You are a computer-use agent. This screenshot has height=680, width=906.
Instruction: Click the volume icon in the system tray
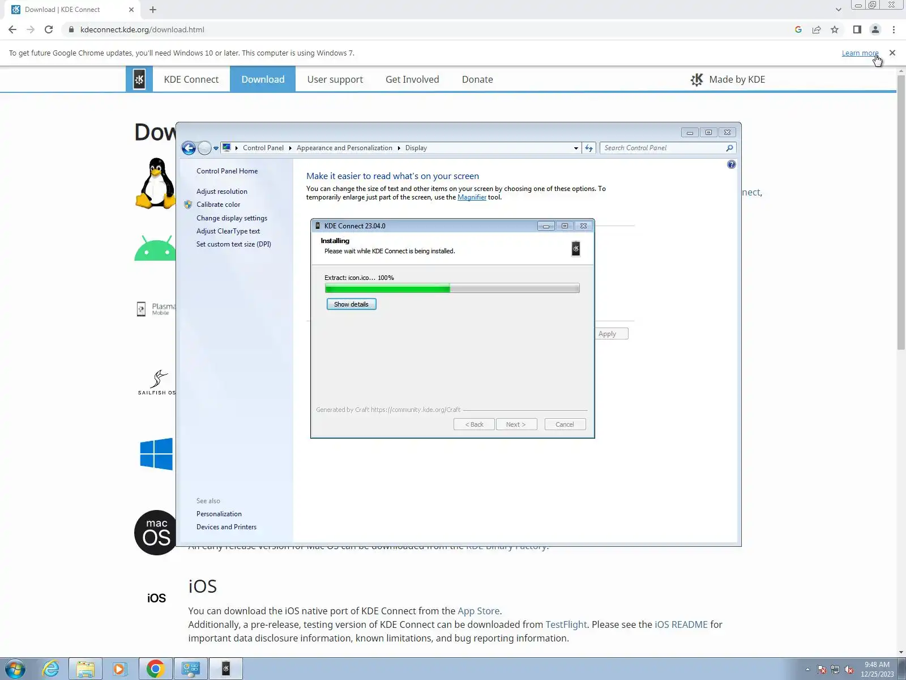tap(849, 670)
